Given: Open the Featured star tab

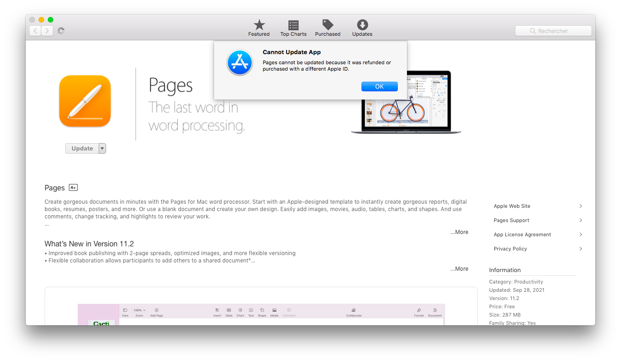Looking at the screenshot, I should point(259,28).
